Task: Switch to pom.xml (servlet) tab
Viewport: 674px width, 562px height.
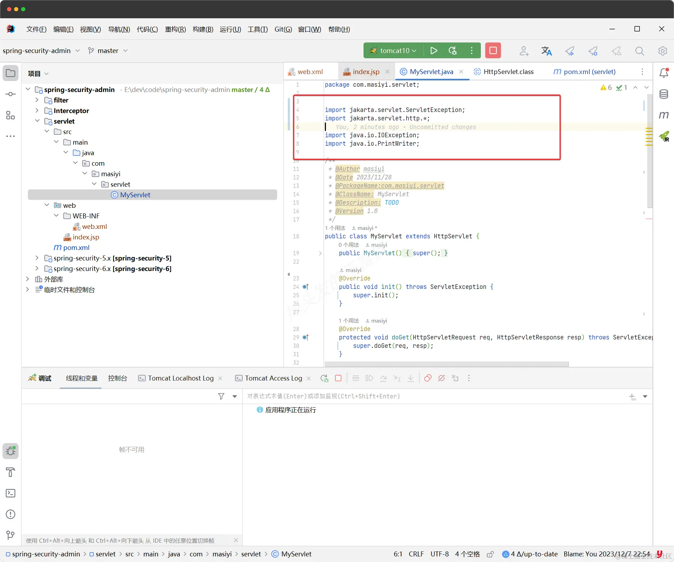Action: (585, 72)
